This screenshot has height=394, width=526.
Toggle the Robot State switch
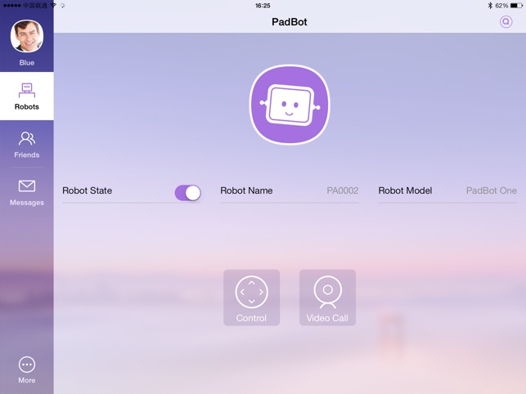coord(188,193)
